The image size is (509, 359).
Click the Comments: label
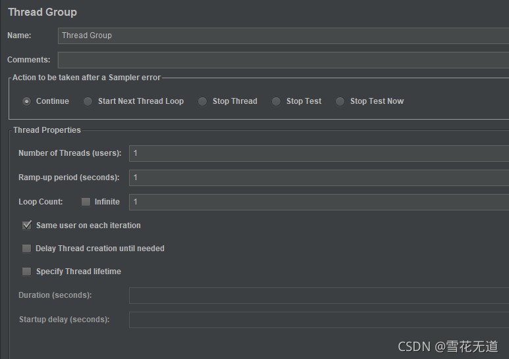[x=29, y=60]
